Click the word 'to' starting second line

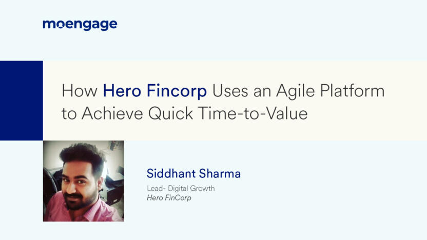click(69, 114)
